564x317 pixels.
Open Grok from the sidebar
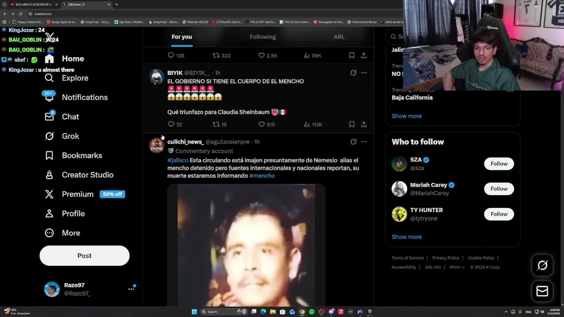click(x=62, y=136)
